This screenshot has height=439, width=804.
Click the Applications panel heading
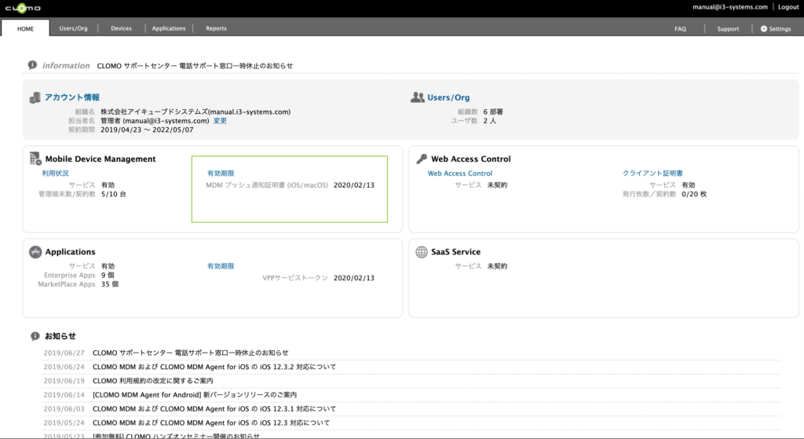coord(70,252)
